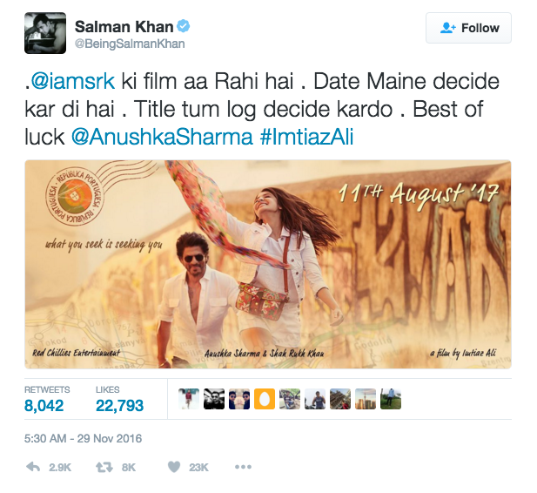View the 22,793 likes list

pyautogui.click(x=119, y=399)
